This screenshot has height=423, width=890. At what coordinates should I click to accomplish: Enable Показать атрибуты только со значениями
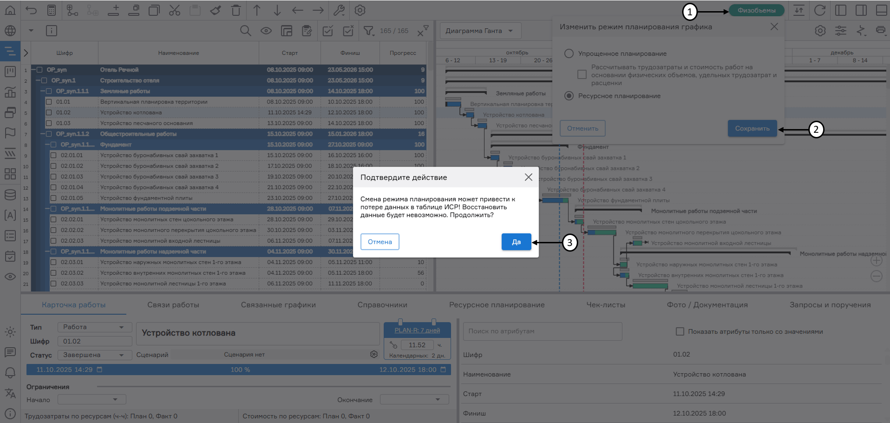pyautogui.click(x=680, y=332)
